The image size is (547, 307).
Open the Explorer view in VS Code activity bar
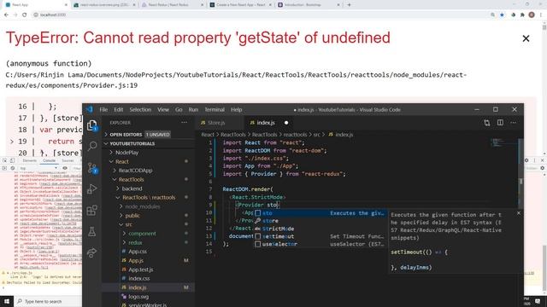pos(92,125)
